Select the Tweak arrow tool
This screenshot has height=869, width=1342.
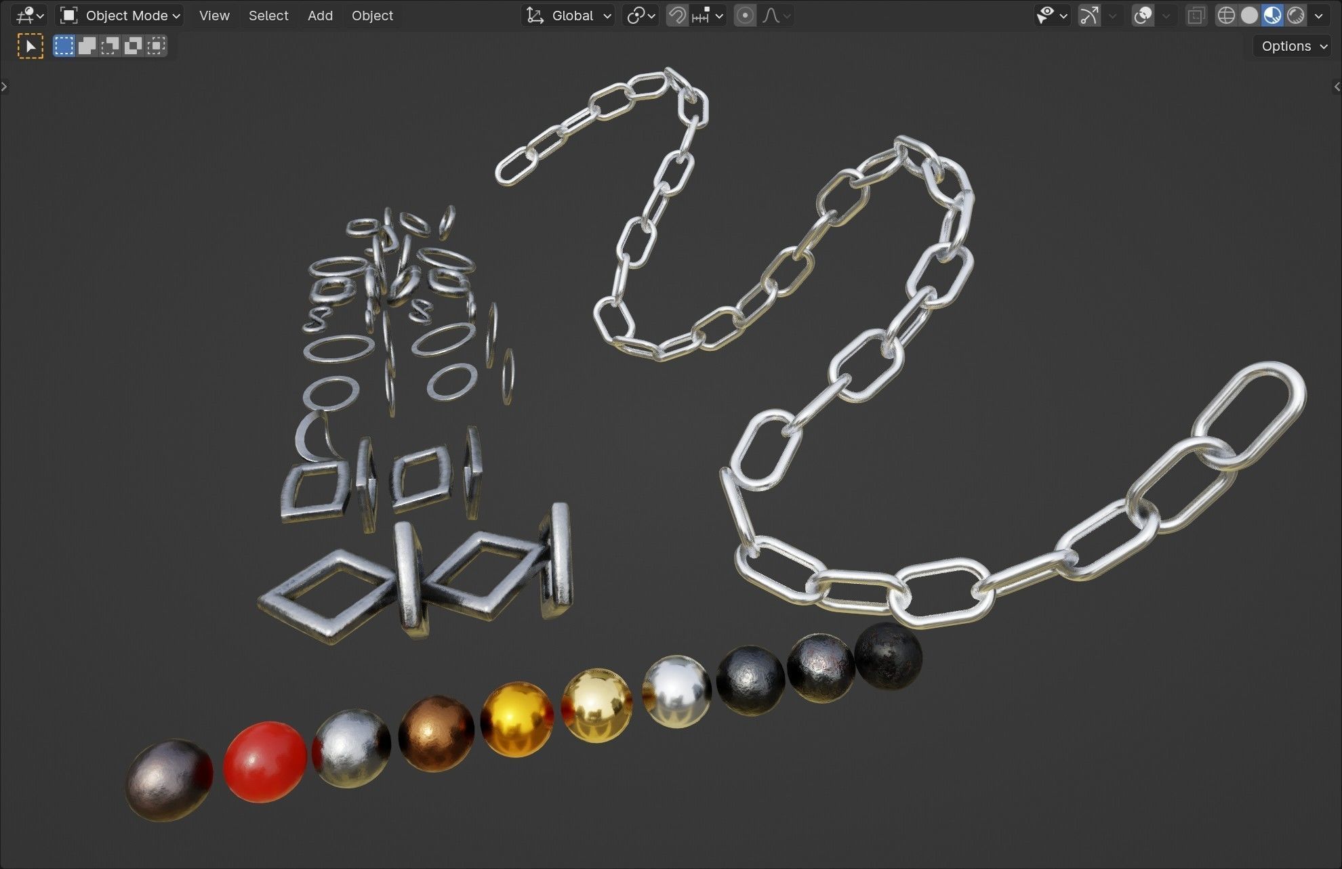(x=30, y=46)
